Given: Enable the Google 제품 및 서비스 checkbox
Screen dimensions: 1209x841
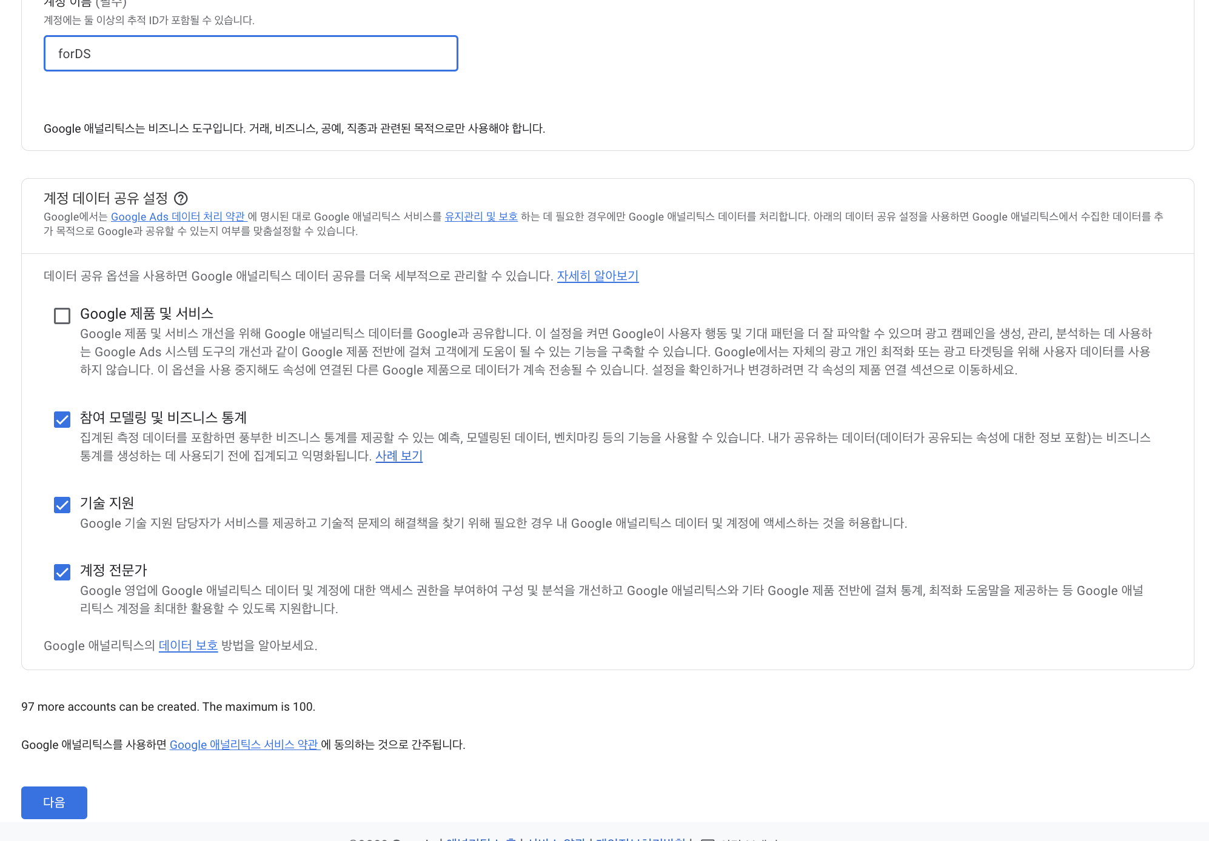Looking at the screenshot, I should point(62,316).
